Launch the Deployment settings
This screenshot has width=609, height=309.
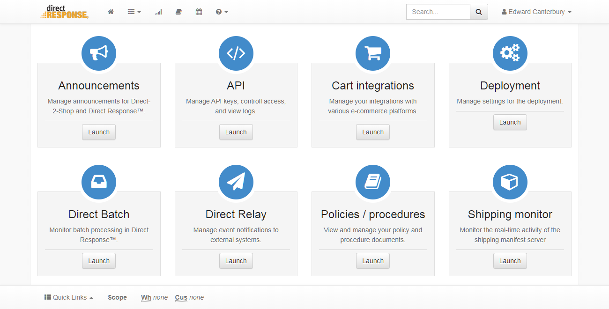[x=510, y=122]
